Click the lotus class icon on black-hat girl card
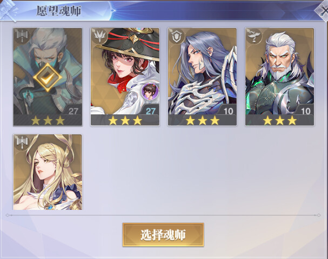Viewport: 328px width, 259px height. (99, 37)
